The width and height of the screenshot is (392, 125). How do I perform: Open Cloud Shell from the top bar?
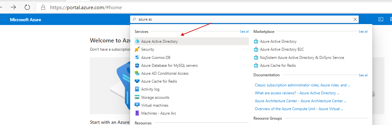381,20
